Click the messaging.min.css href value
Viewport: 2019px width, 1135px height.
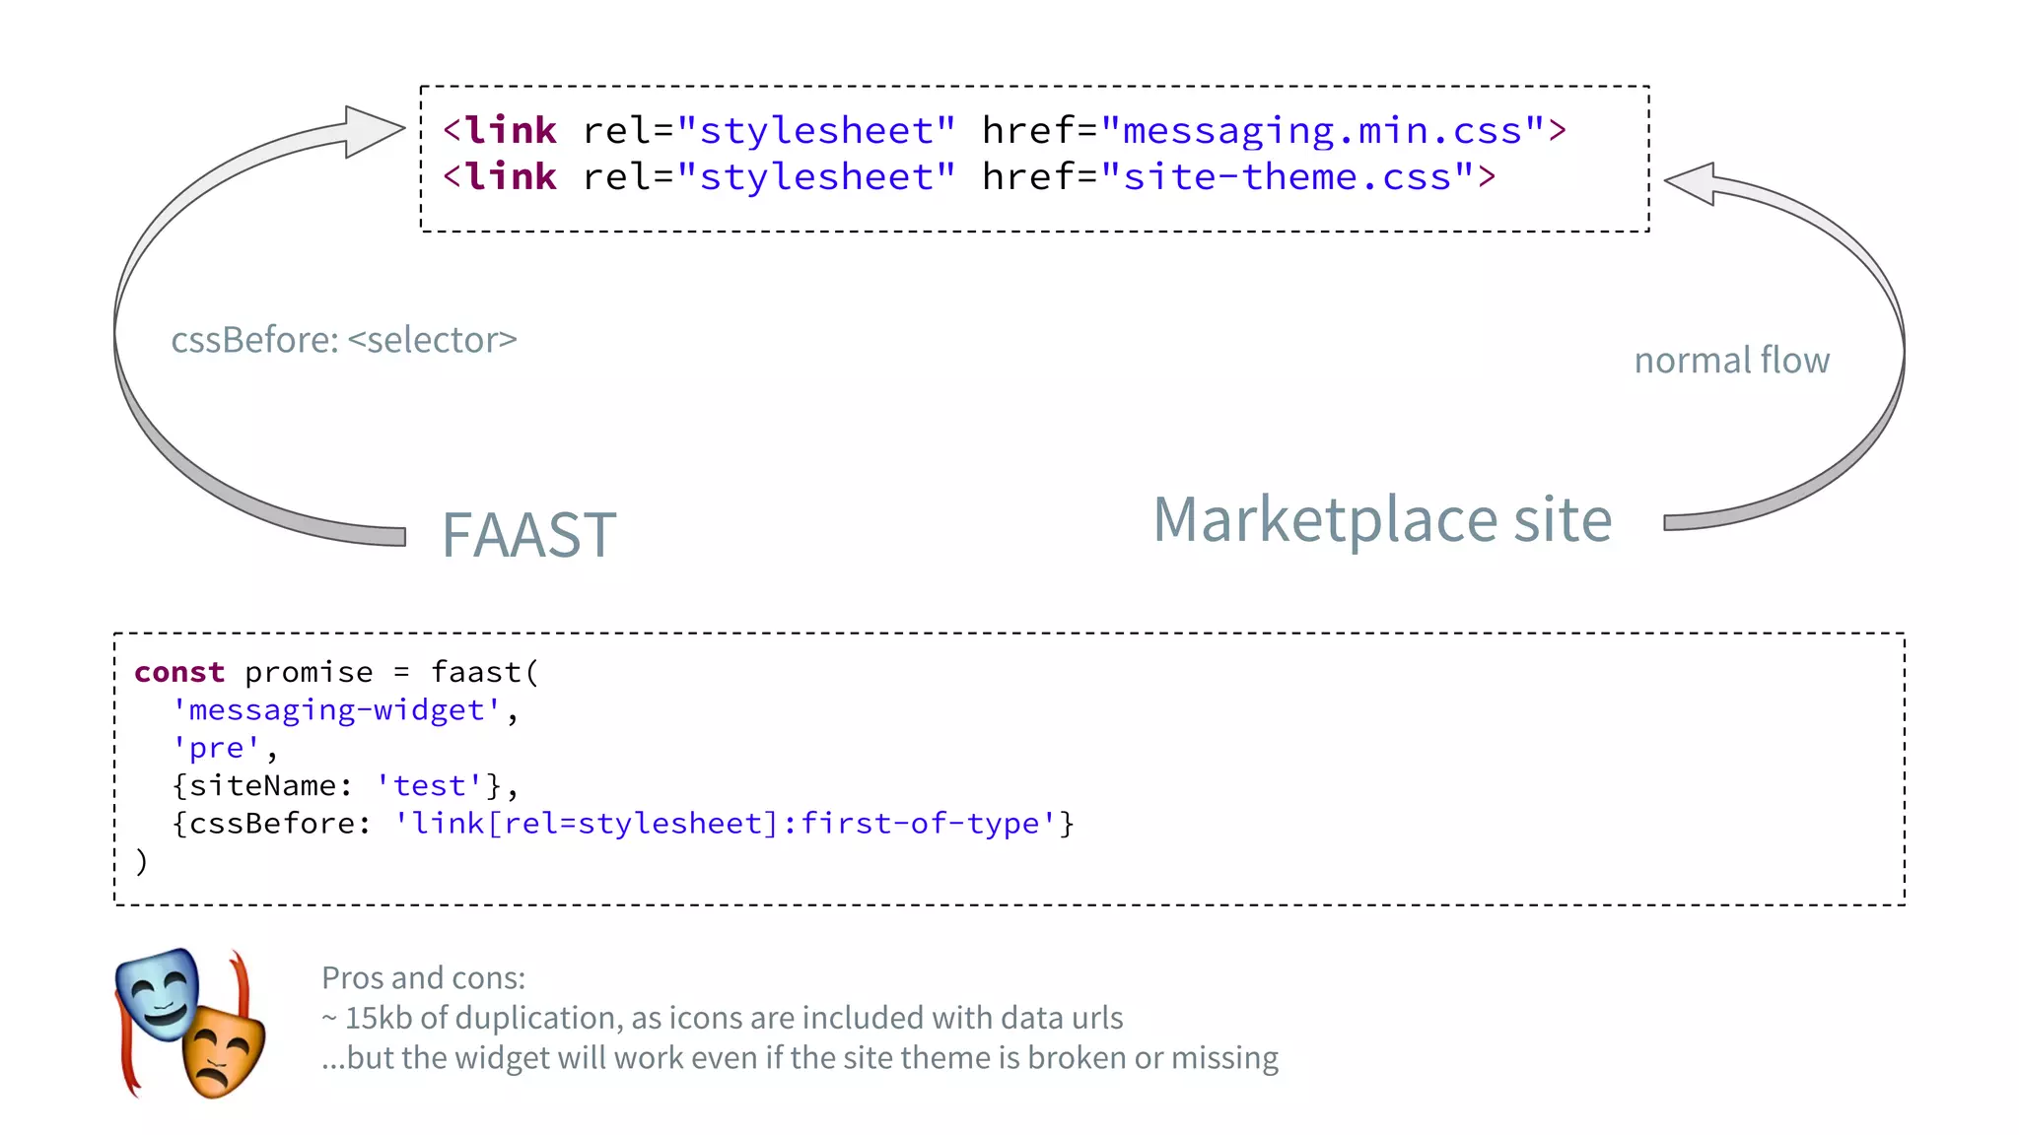click(1321, 131)
